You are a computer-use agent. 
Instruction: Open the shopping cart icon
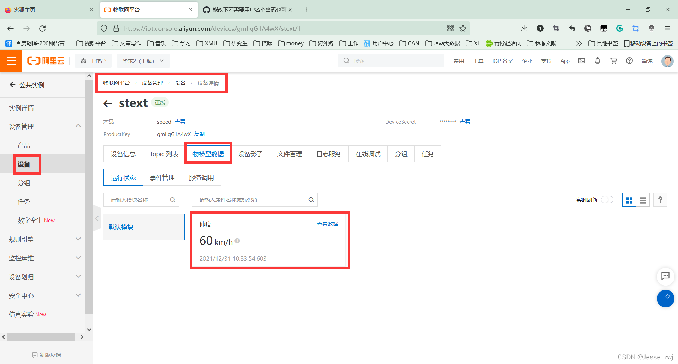613,61
